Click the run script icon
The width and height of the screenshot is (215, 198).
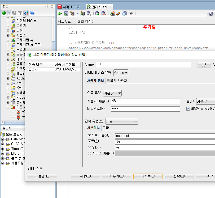[66, 14]
